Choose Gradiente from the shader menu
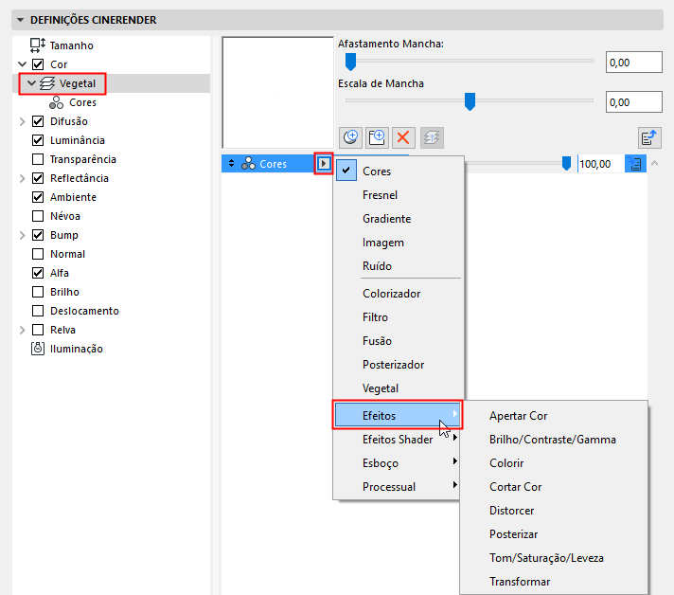674x595 pixels. pyautogui.click(x=399, y=219)
